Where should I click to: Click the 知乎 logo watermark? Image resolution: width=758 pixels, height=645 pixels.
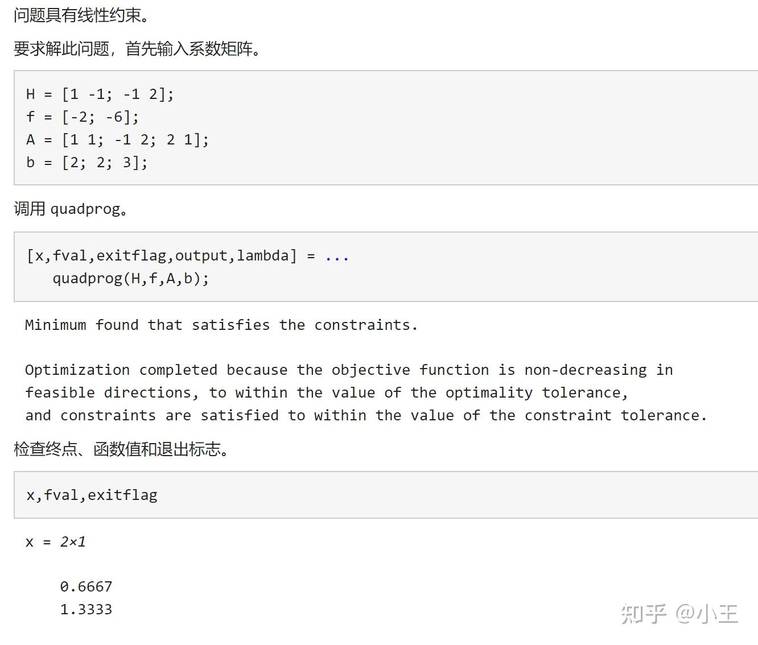pyautogui.click(x=644, y=614)
